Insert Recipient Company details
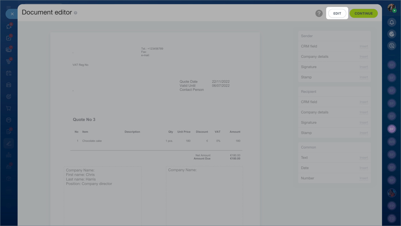This screenshot has width=401, height=226. (364, 112)
